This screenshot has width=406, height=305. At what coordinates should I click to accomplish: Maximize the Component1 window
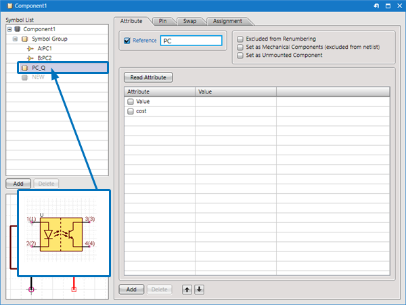(388, 5)
